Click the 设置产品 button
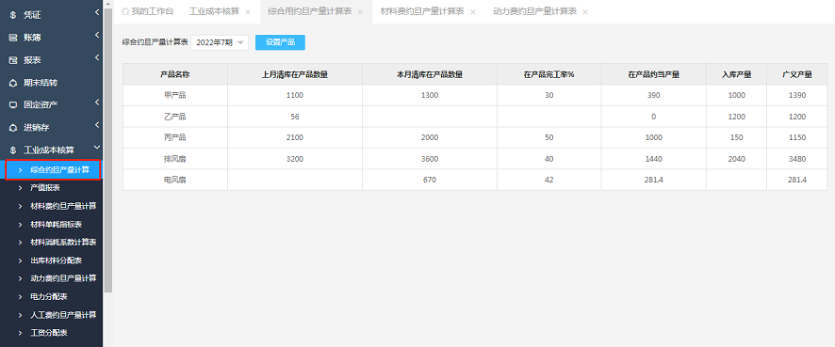835x347 pixels. tap(280, 42)
